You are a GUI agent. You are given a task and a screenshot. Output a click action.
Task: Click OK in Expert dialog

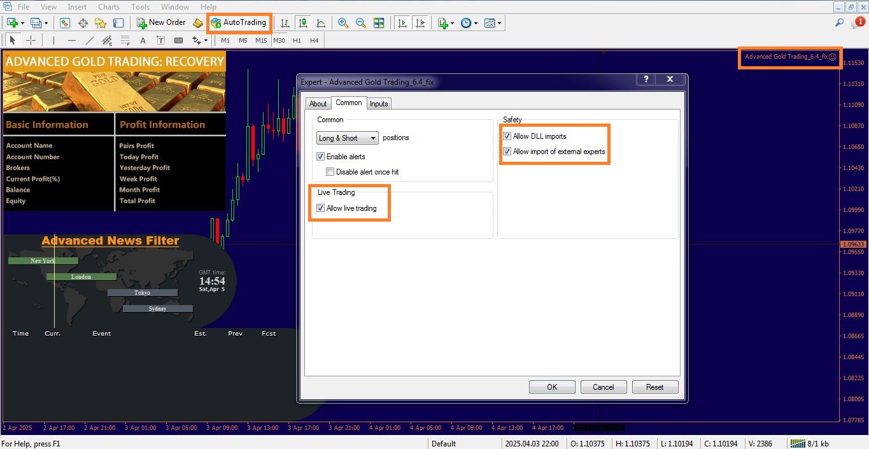click(x=552, y=387)
